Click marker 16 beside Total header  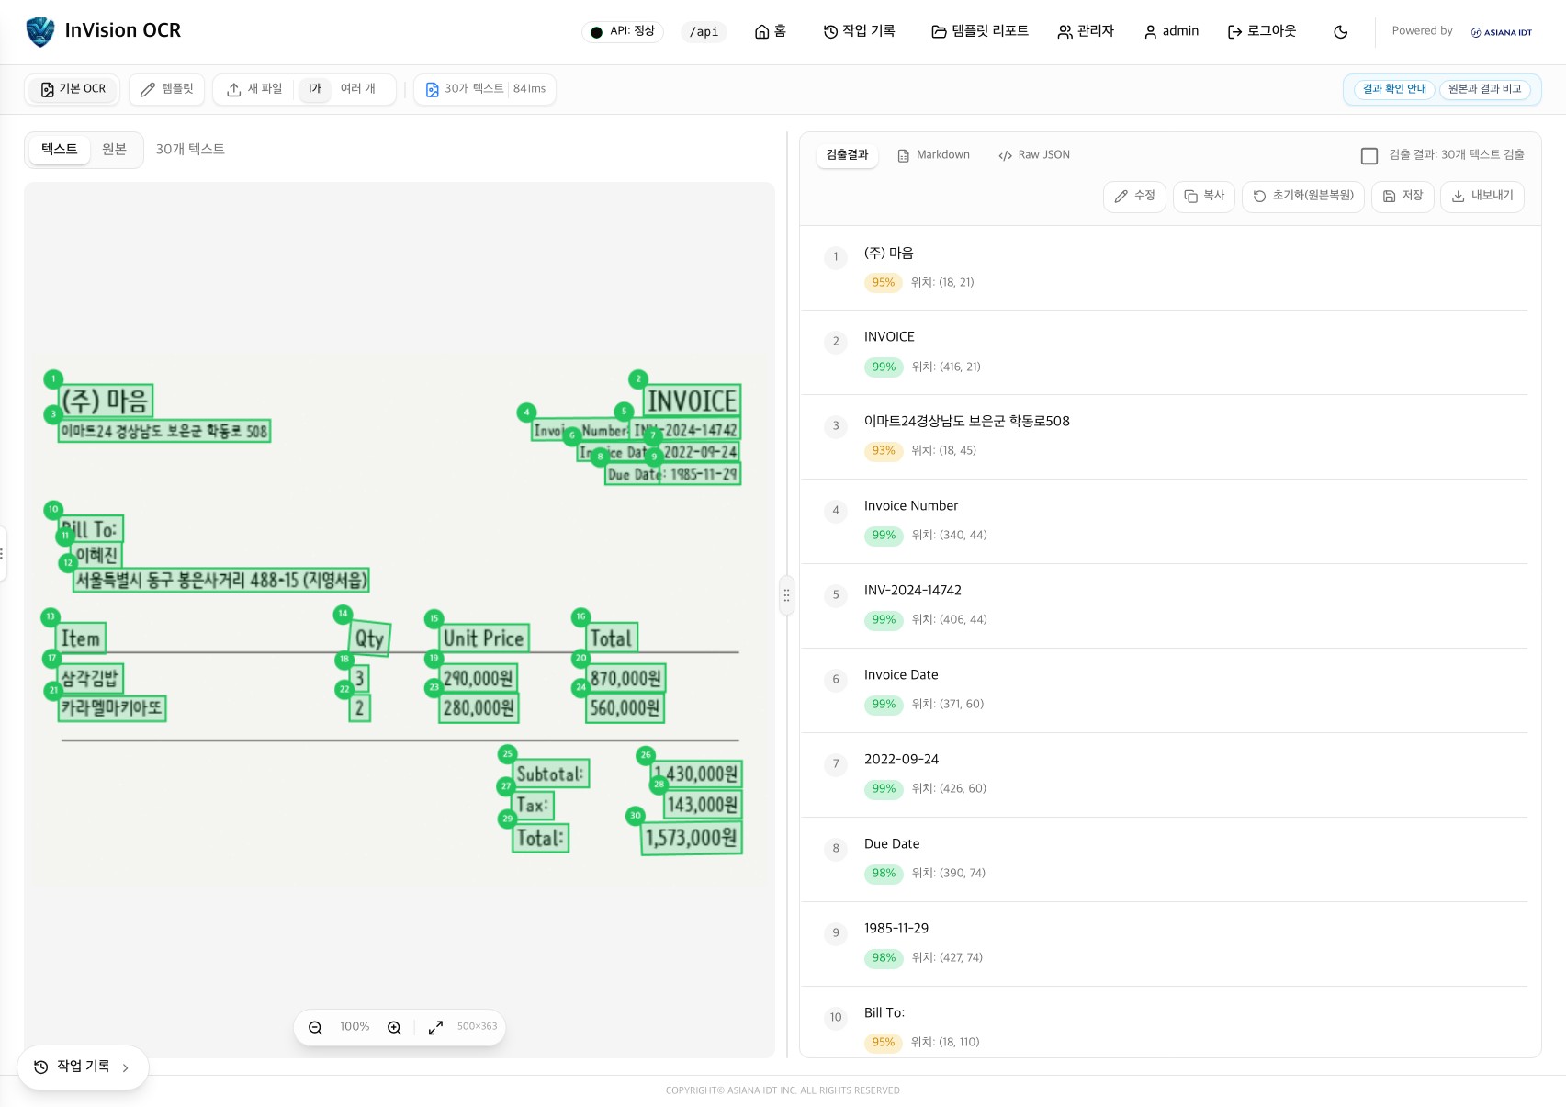580,616
